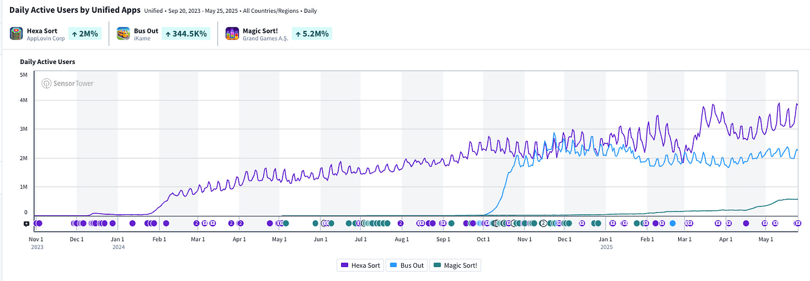Select the video marker in mid-January 2025
Viewport: 810px width, 281px height.
coord(624,223)
